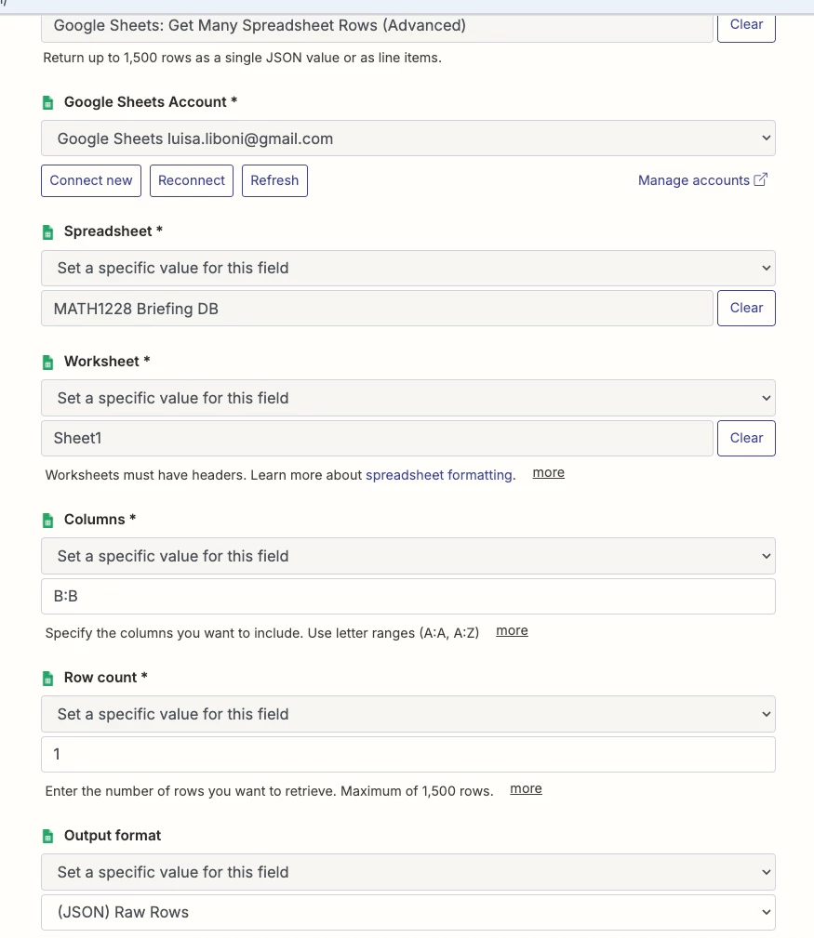This screenshot has width=814, height=938.
Task: Clear the Sheet1 worksheet selection
Action: tap(746, 438)
